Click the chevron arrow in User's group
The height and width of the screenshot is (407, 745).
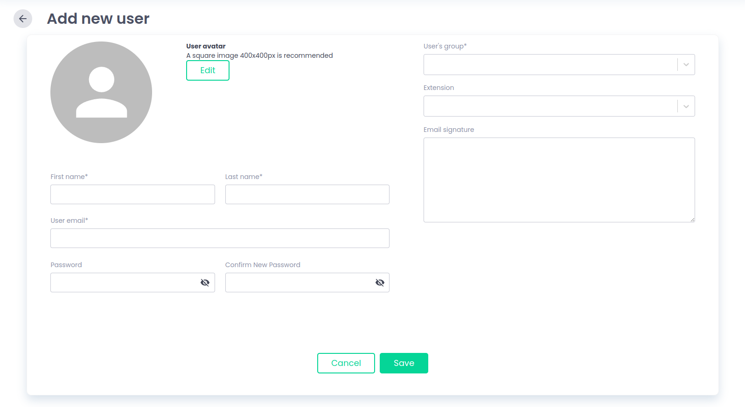click(686, 65)
